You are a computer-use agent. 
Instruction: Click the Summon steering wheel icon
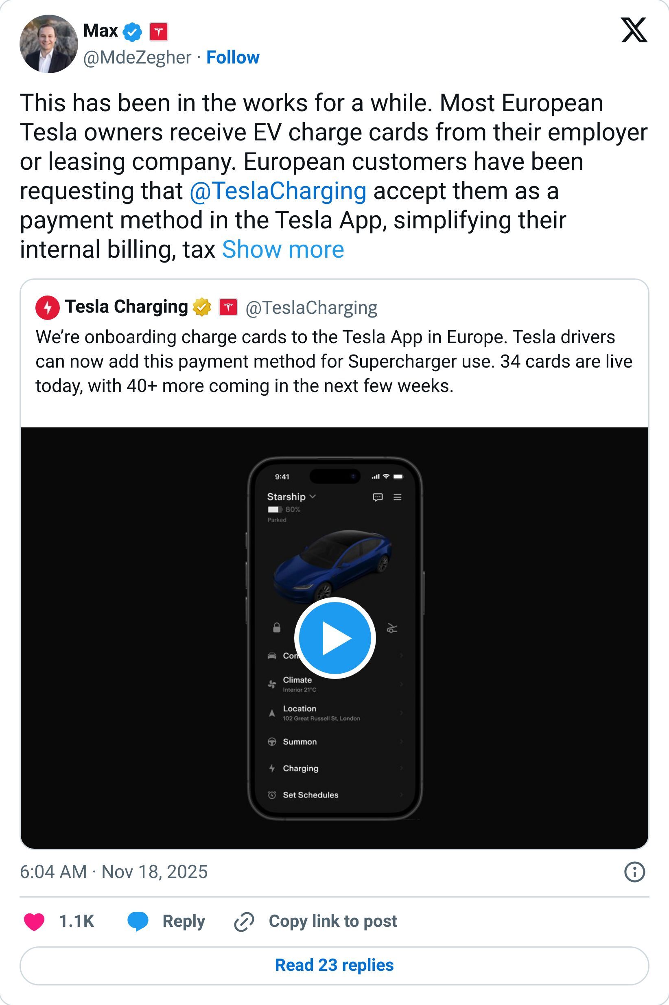[x=272, y=742]
